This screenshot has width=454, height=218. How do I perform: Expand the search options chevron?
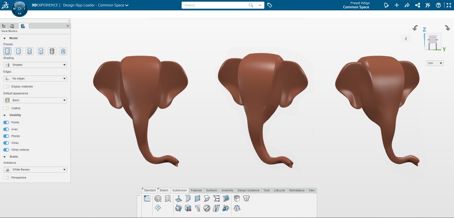(260, 5)
